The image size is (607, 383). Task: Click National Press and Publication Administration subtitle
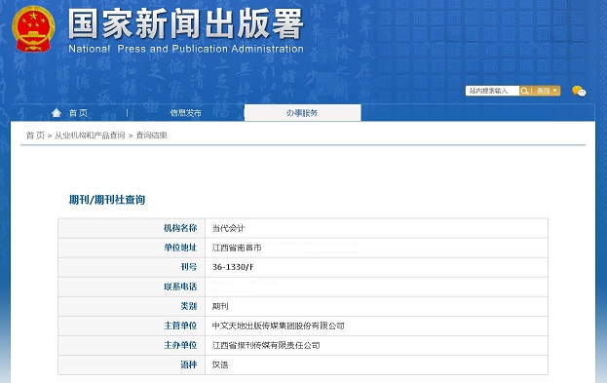[x=186, y=49]
